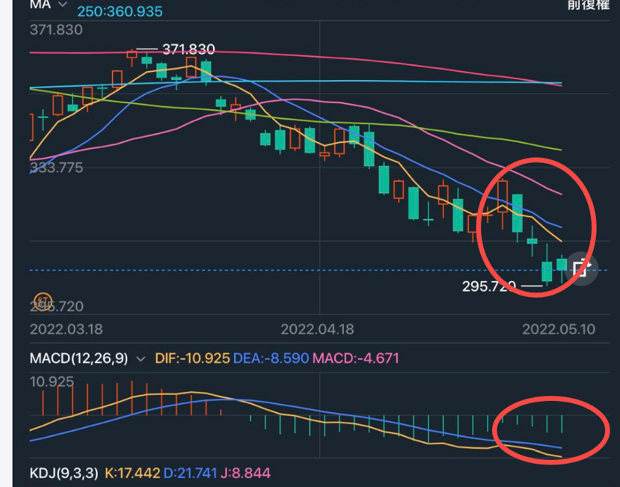620x487 pixels.
Task: Open the 前復權 adjustment selector
Action: (589, 4)
